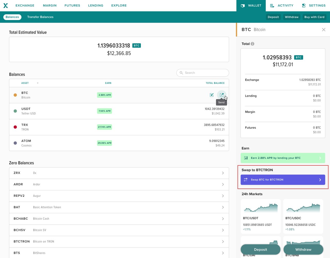Expand the BTCTRON row chevron
Screen dimensions: 330x258
pos(223,242)
